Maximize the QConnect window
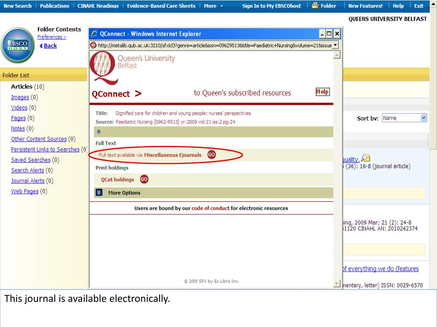Screen dimensions: 437x327 coord(329,34)
